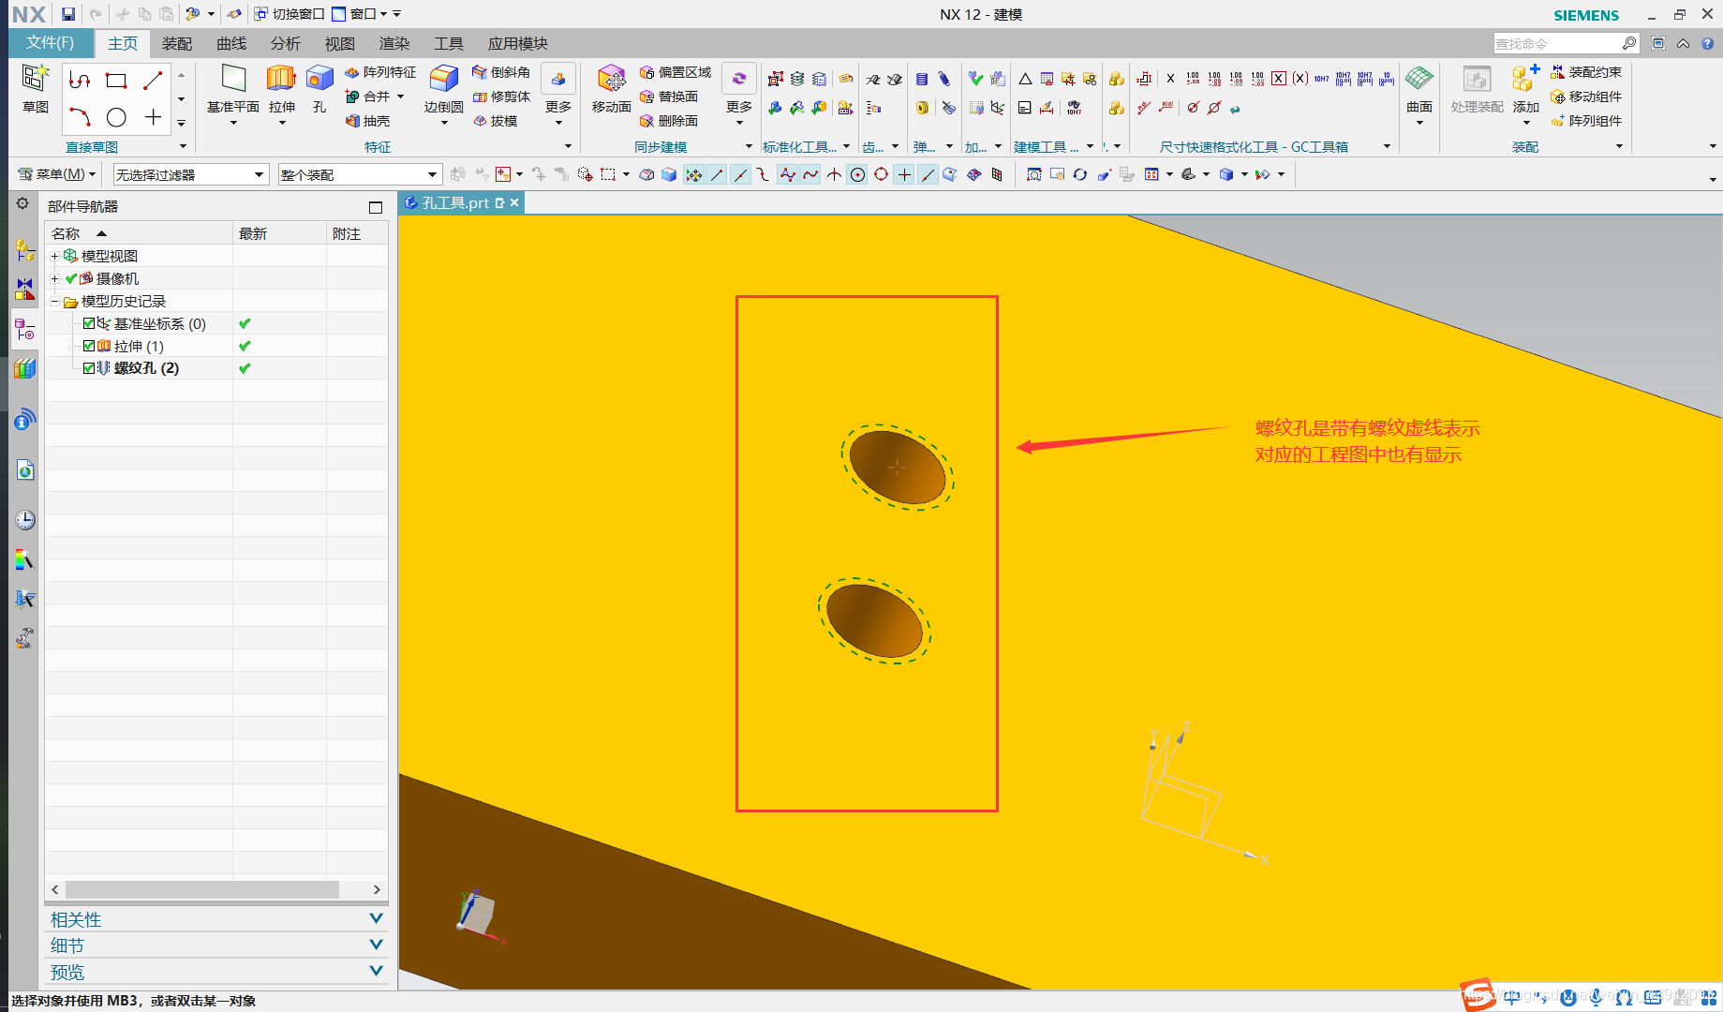Click the Move Face (移动面) tool

point(611,88)
